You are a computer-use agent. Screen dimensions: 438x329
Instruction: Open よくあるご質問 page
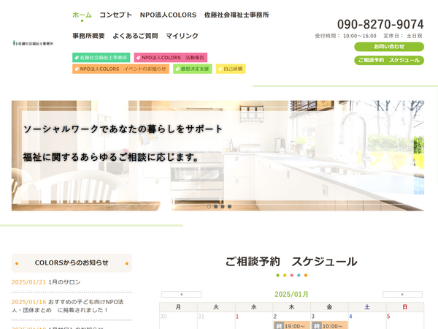(x=135, y=36)
